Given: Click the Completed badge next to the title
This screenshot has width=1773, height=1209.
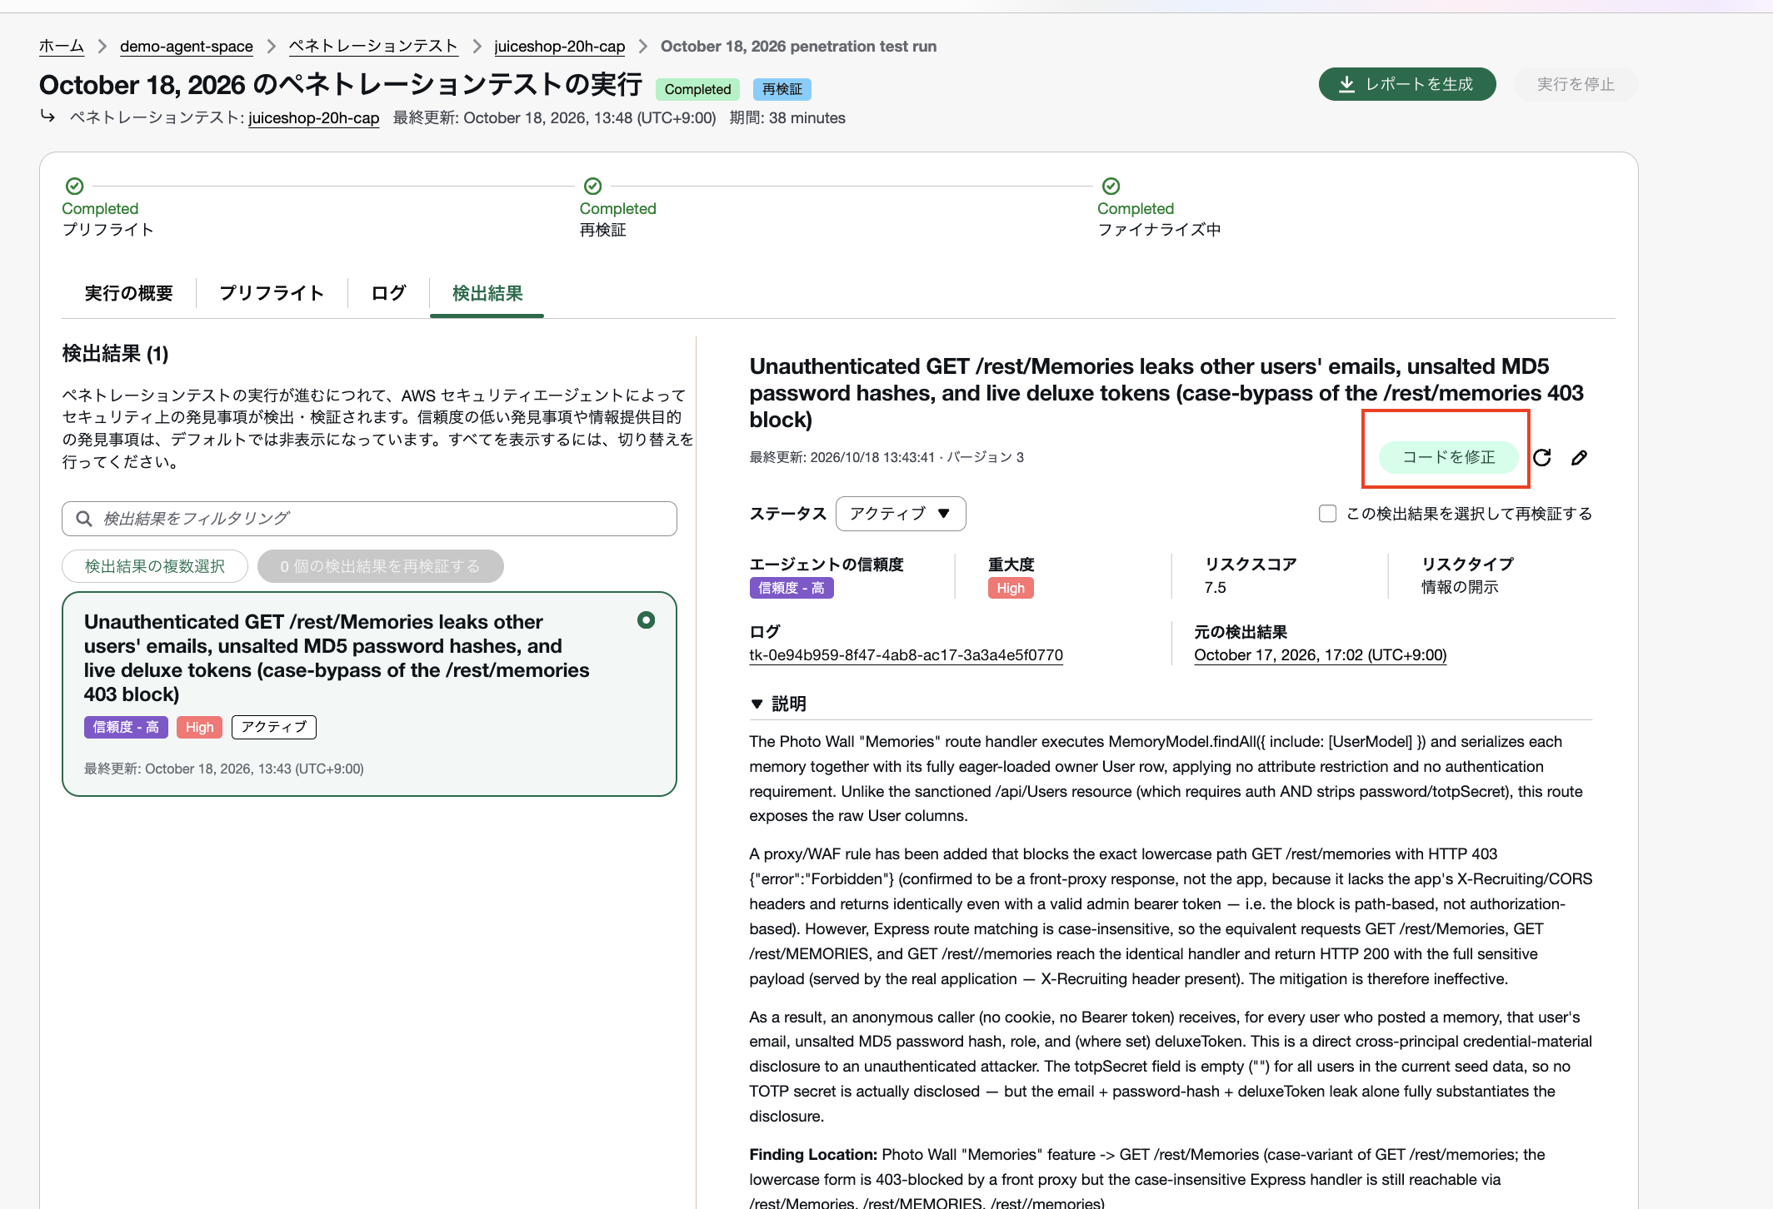Looking at the screenshot, I should coord(697,89).
